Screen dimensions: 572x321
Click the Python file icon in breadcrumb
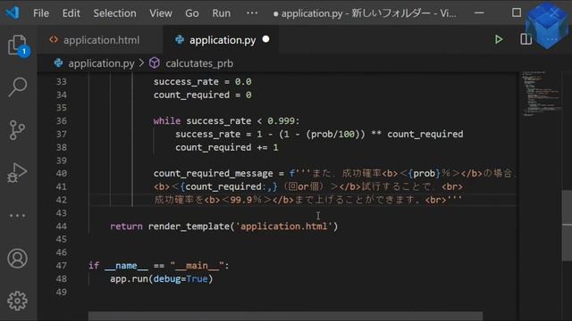coord(58,63)
